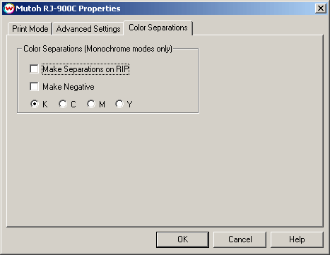The image size is (330, 255).
Task: Close the Mutoh RJ-900C Properties dialog
Action: tap(321, 8)
